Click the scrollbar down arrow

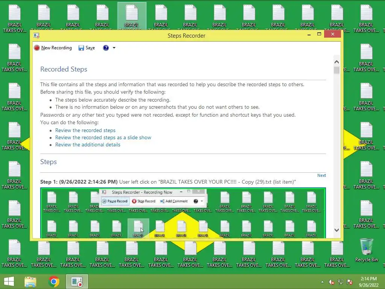336,230
